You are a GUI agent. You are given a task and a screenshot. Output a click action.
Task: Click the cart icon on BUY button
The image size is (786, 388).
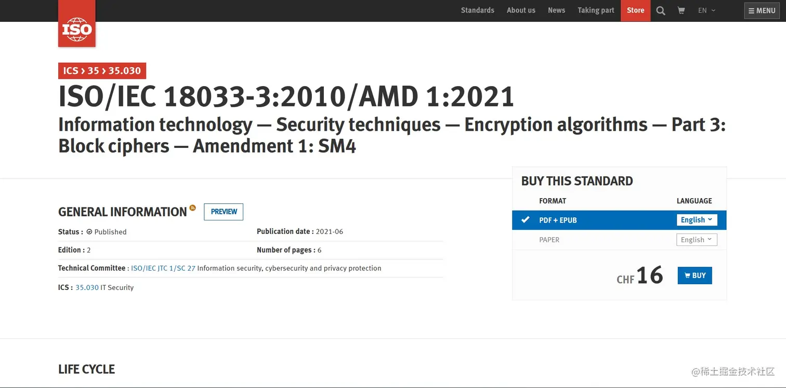(687, 275)
